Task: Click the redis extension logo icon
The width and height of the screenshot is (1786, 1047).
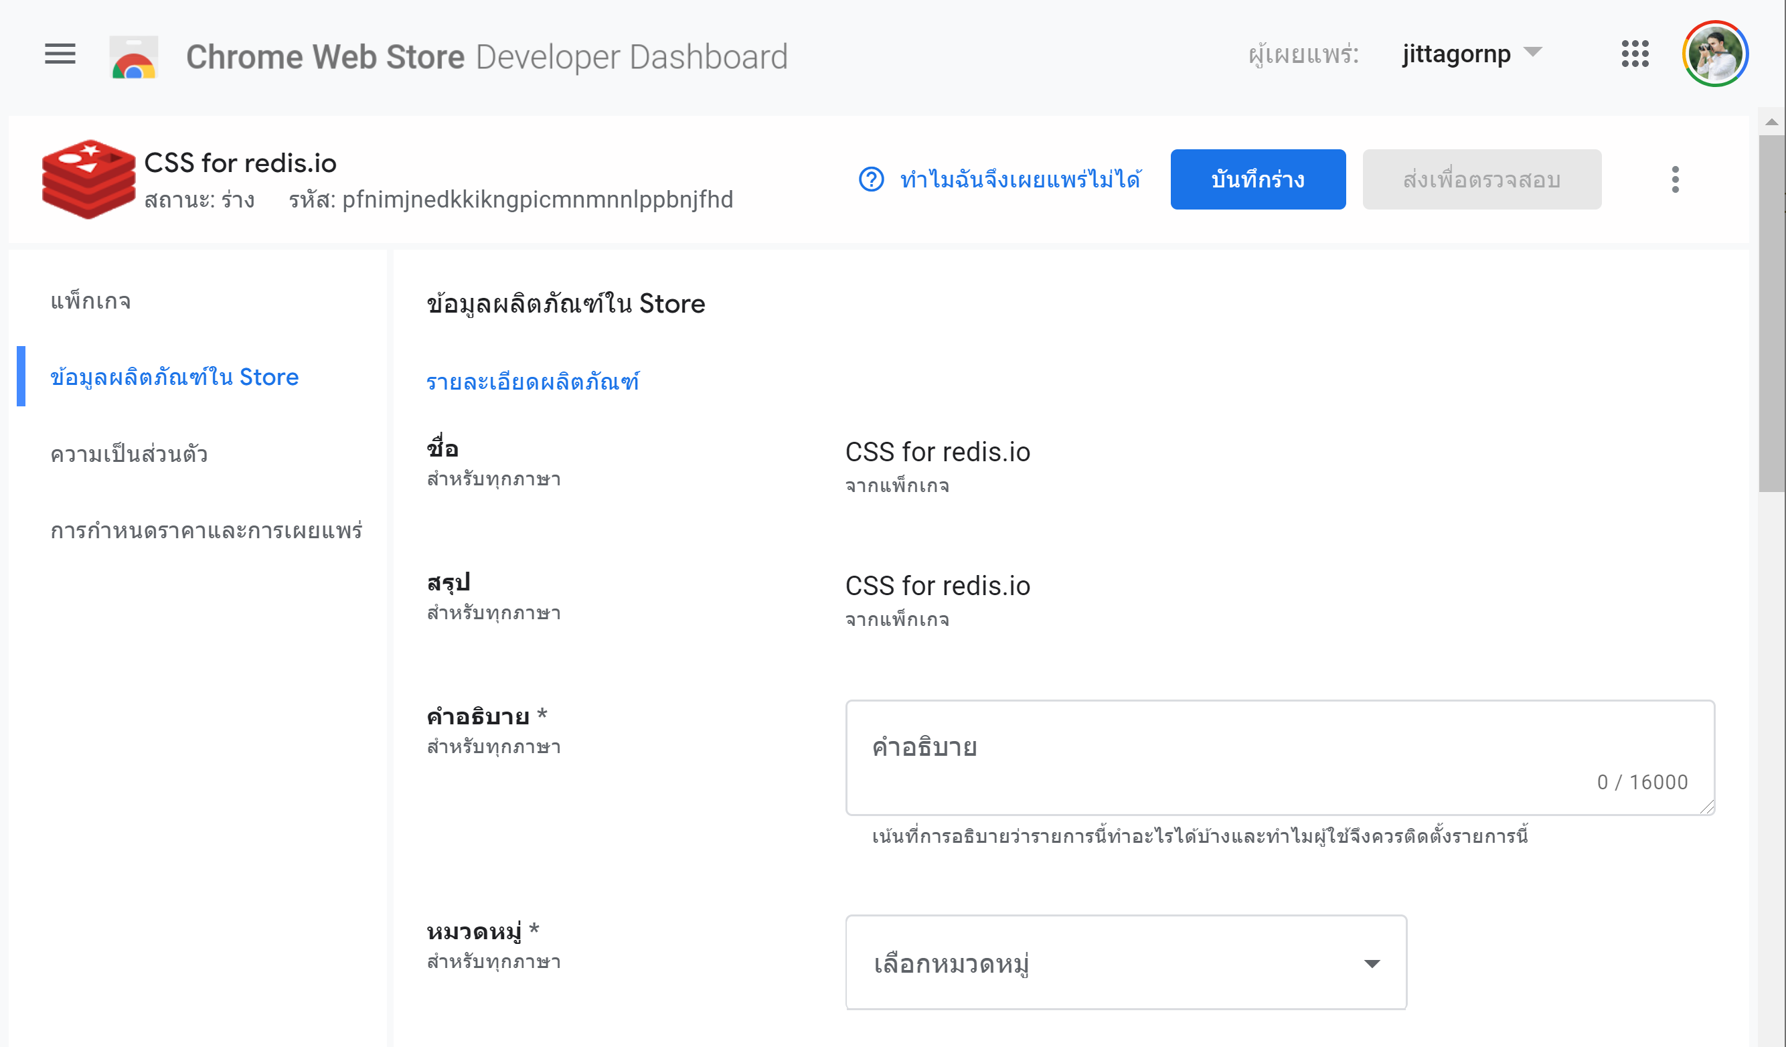Action: click(88, 179)
